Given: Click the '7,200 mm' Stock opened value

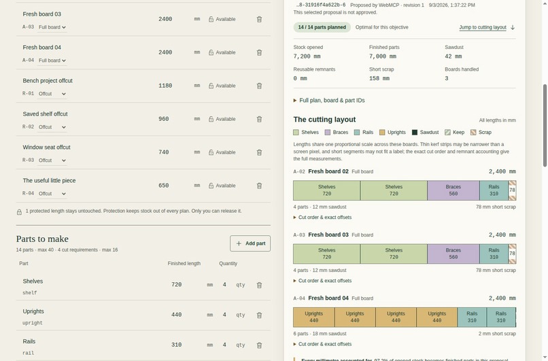Looking at the screenshot, I should [307, 56].
